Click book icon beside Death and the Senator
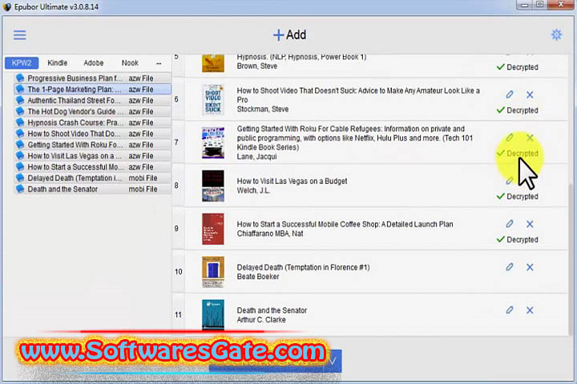 (20, 189)
